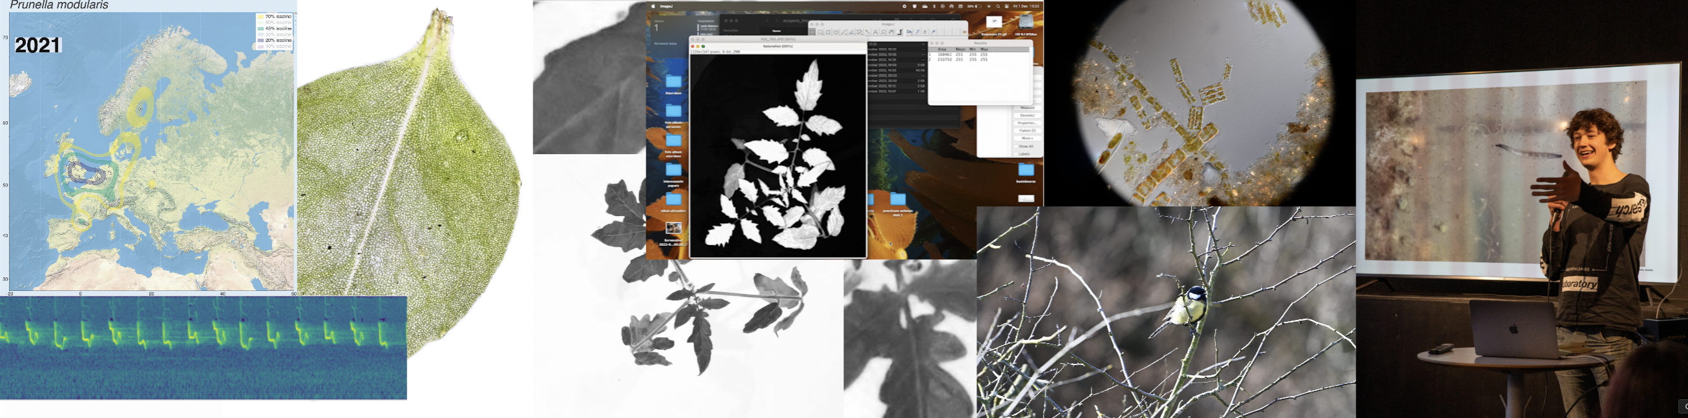This screenshot has height=418, width=1688.
Task: Select the Hand scrolling tool
Action: (891, 32)
